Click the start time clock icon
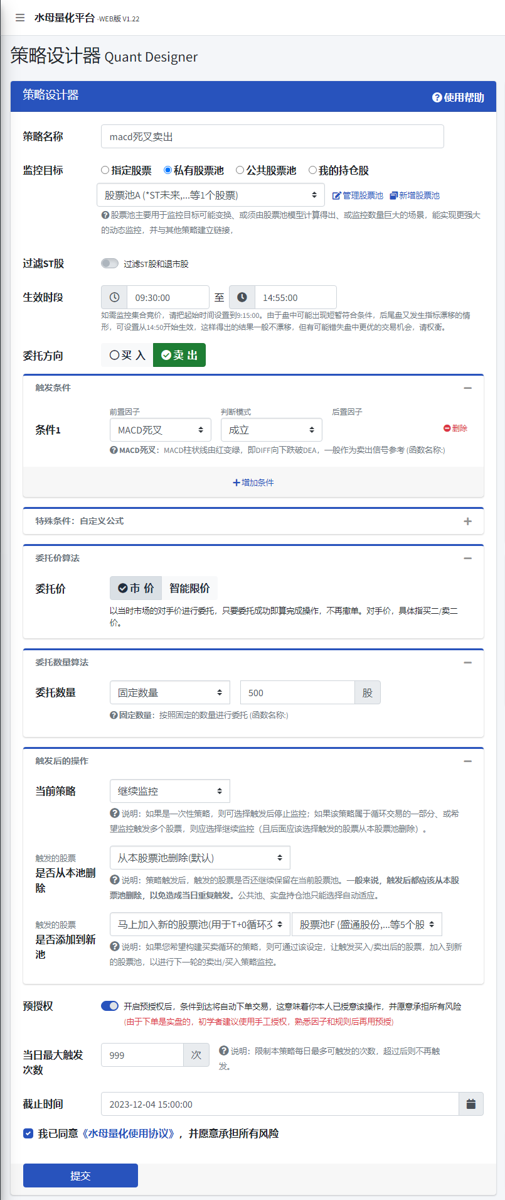Viewport: 505px width, 1200px height. click(114, 297)
